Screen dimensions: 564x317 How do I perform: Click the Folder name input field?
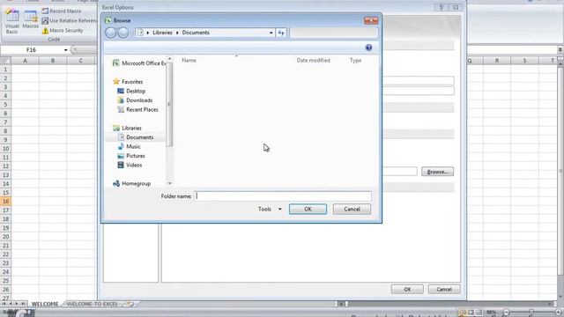coord(283,195)
